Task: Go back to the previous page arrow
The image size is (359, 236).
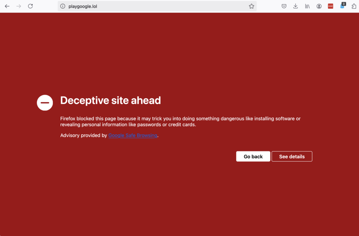Action: pyautogui.click(x=7, y=6)
